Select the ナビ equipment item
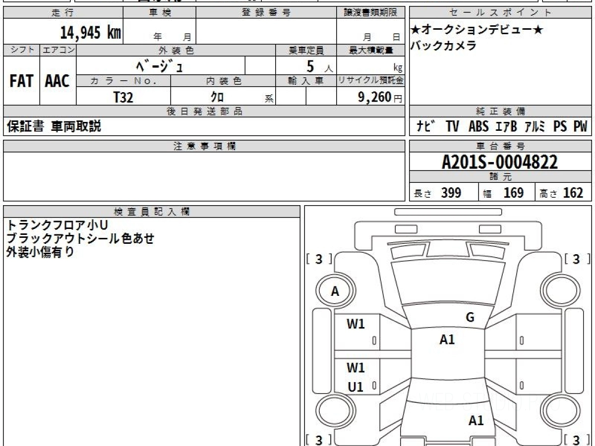This screenshot has width=595, height=446. click(x=426, y=127)
